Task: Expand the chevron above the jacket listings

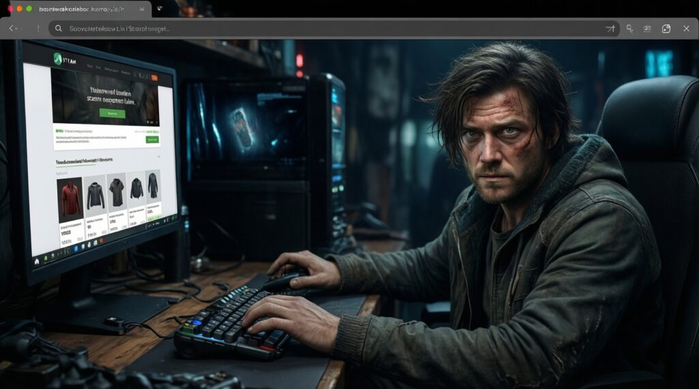Action: click(x=158, y=157)
